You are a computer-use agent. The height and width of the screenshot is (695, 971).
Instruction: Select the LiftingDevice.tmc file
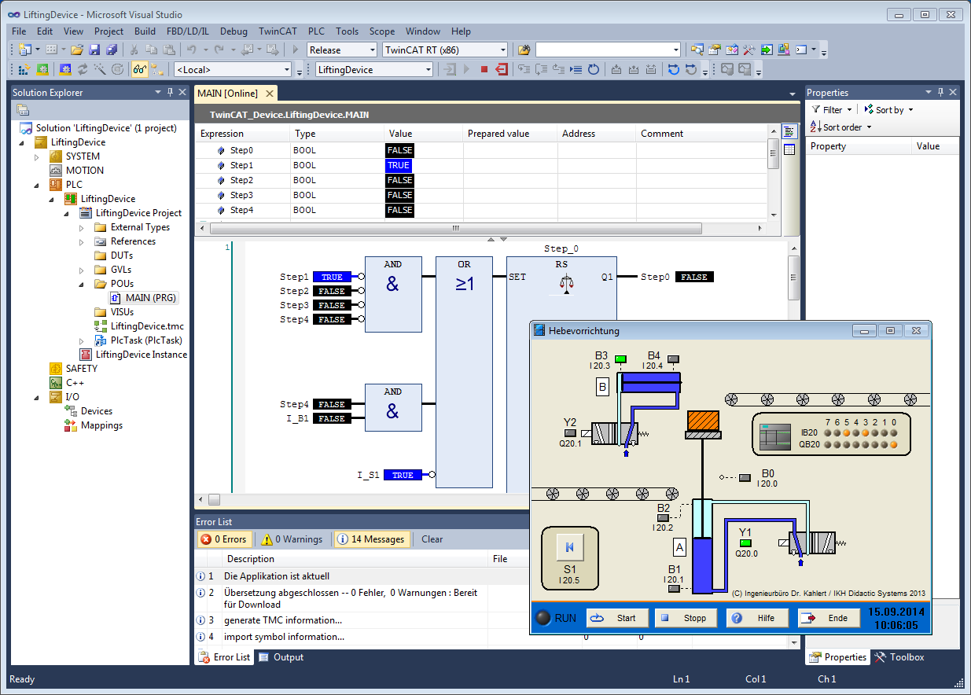[x=147, y=326]
